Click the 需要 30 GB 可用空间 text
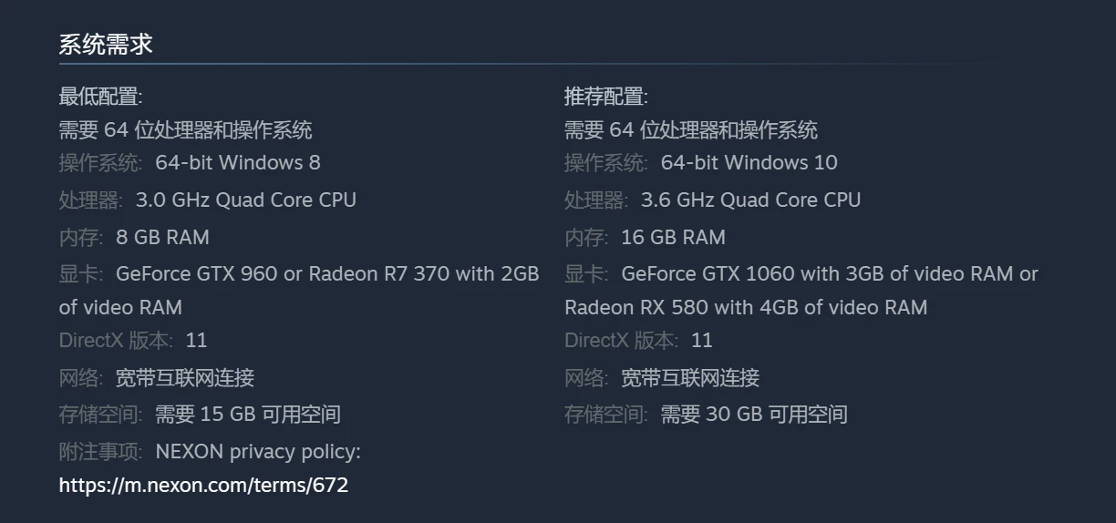 pyautogui.click(x=754, y=415)
